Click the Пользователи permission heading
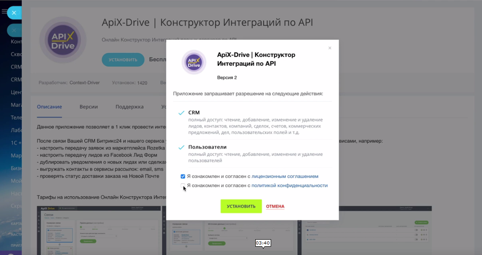482x255 pixels. [207, 147]
